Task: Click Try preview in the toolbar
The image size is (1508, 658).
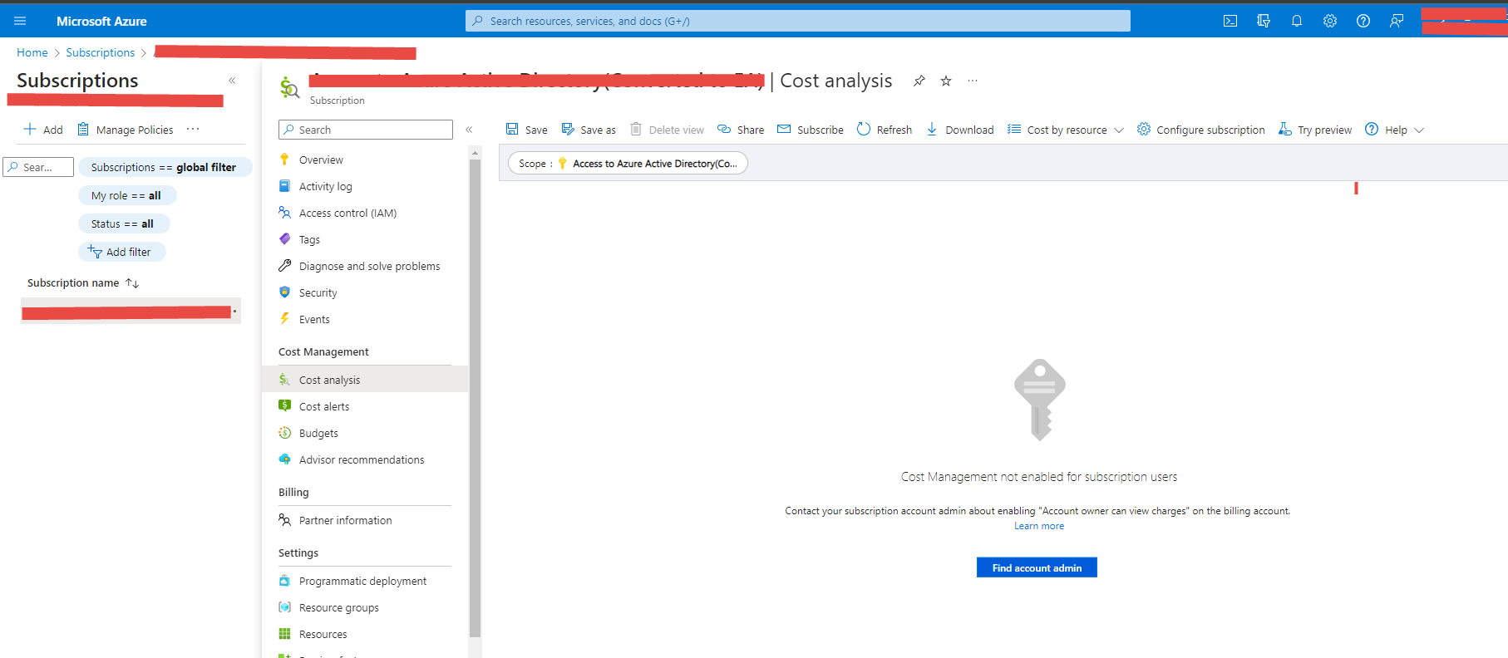Action: pyautogui.click(x=1315, y=130)
